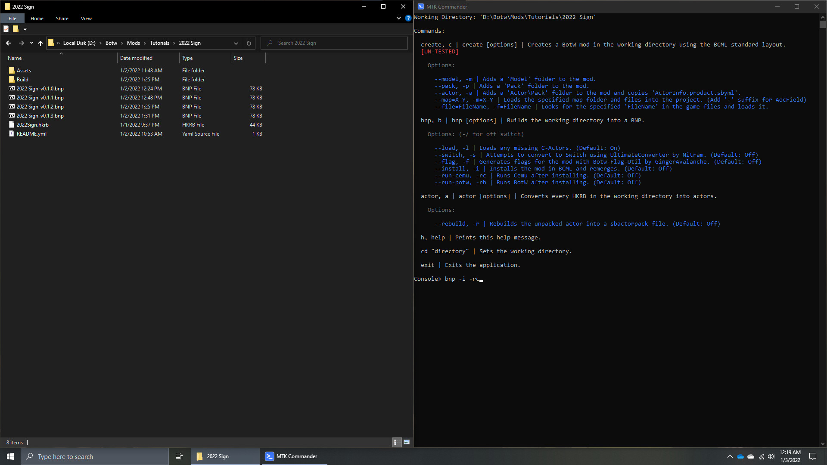Expand the ribbon with the chevron near Help

(398, 18)
